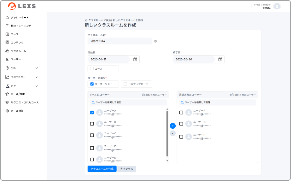
Task: Click the 私のトレーニング flag icon
Action: pyautogui.click(x=7, y=26)
